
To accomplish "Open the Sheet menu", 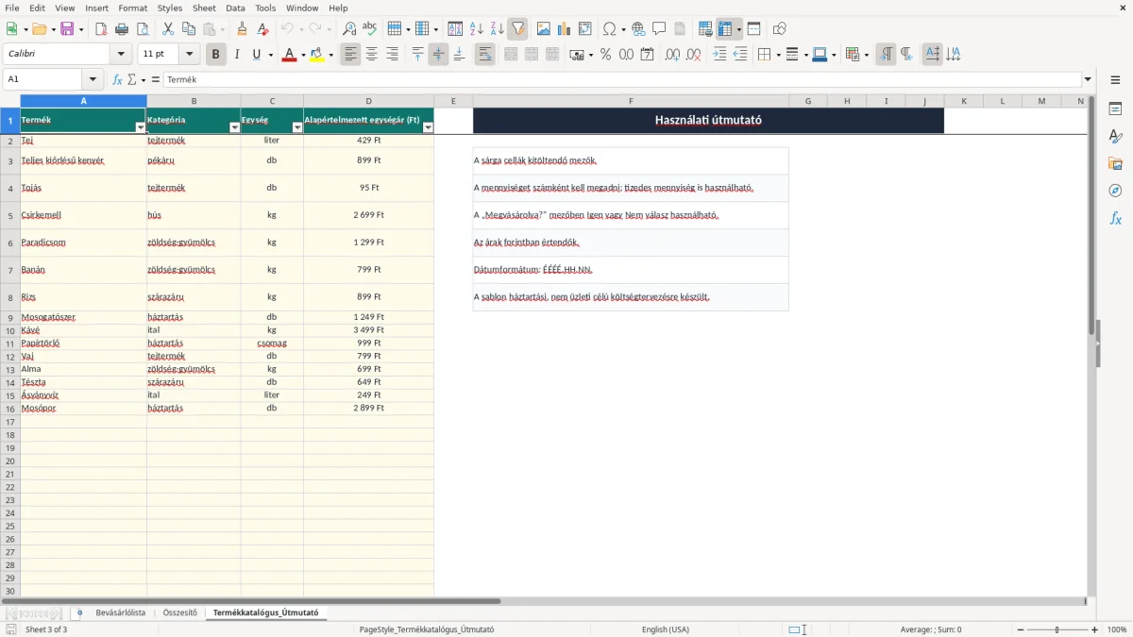I will pos(204,8).
